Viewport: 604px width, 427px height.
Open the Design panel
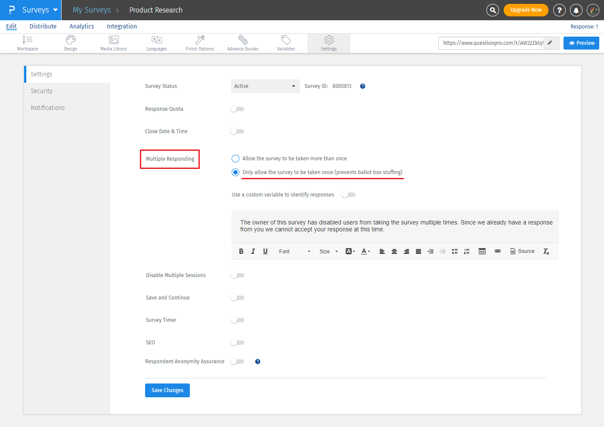click(70, 43)
